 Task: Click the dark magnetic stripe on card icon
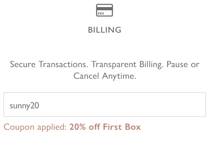pyautogui.click(x=104, y=9)
